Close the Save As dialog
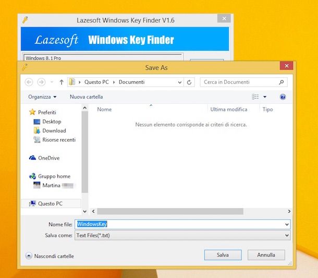Screen dimensions: 318x278 tap(287, 66)
